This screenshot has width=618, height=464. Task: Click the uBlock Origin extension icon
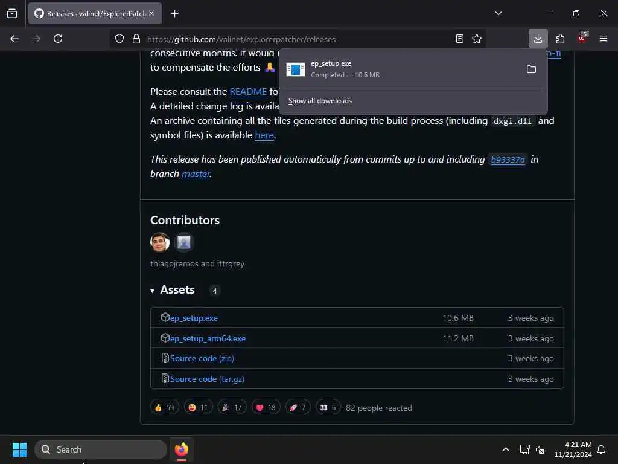[x=582, y=38]
